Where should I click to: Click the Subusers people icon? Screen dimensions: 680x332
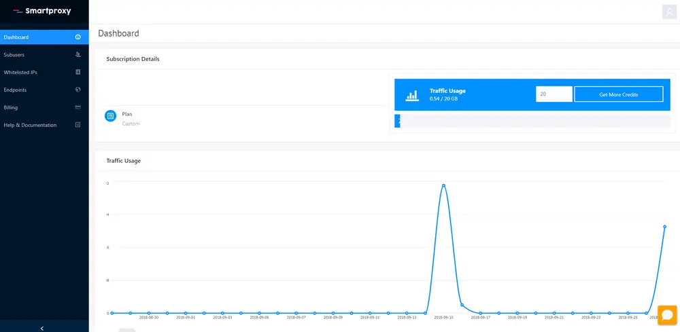pos(78,54)
